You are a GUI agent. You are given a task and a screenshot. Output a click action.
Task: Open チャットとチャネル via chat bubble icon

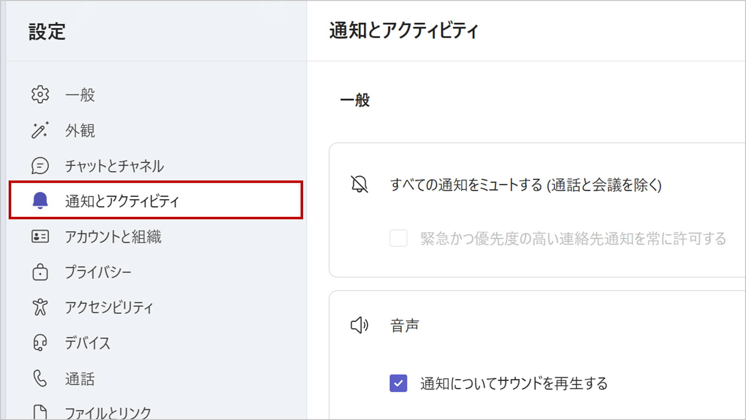[39, 166]
